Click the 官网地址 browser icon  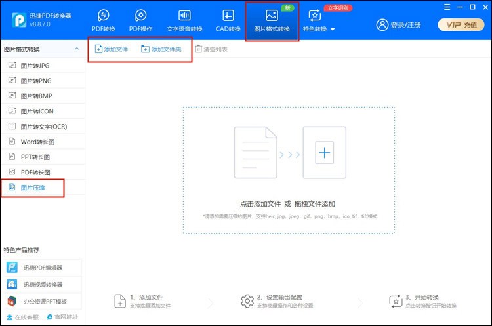tap(49, 317)
